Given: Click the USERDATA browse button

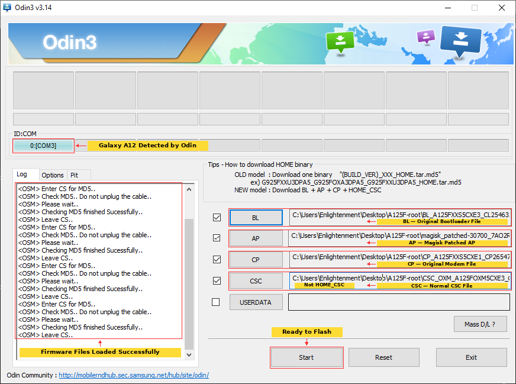Looking at the screenshot, I should pyautogui.click(x=256, y=302).
